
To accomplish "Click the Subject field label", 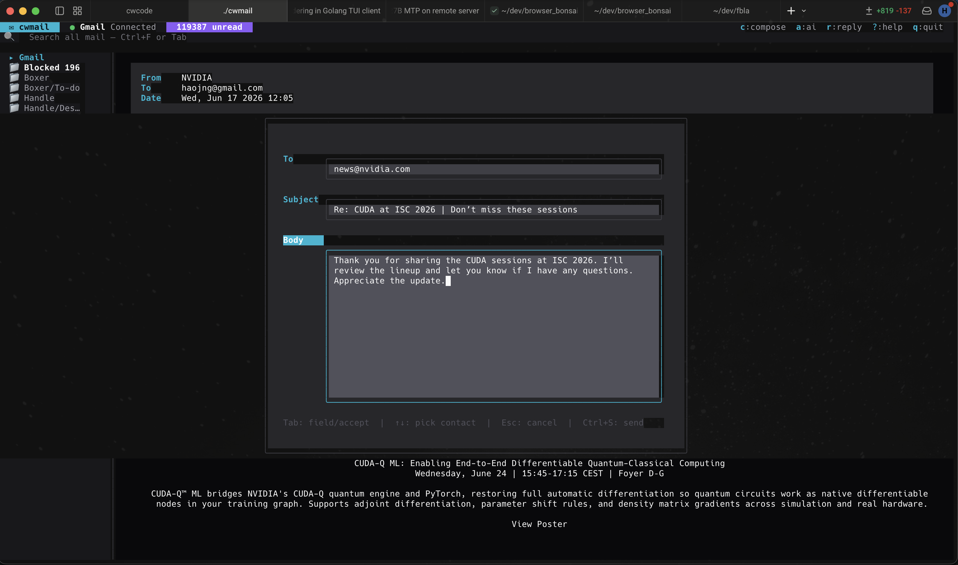I will [x=301, y=199].
